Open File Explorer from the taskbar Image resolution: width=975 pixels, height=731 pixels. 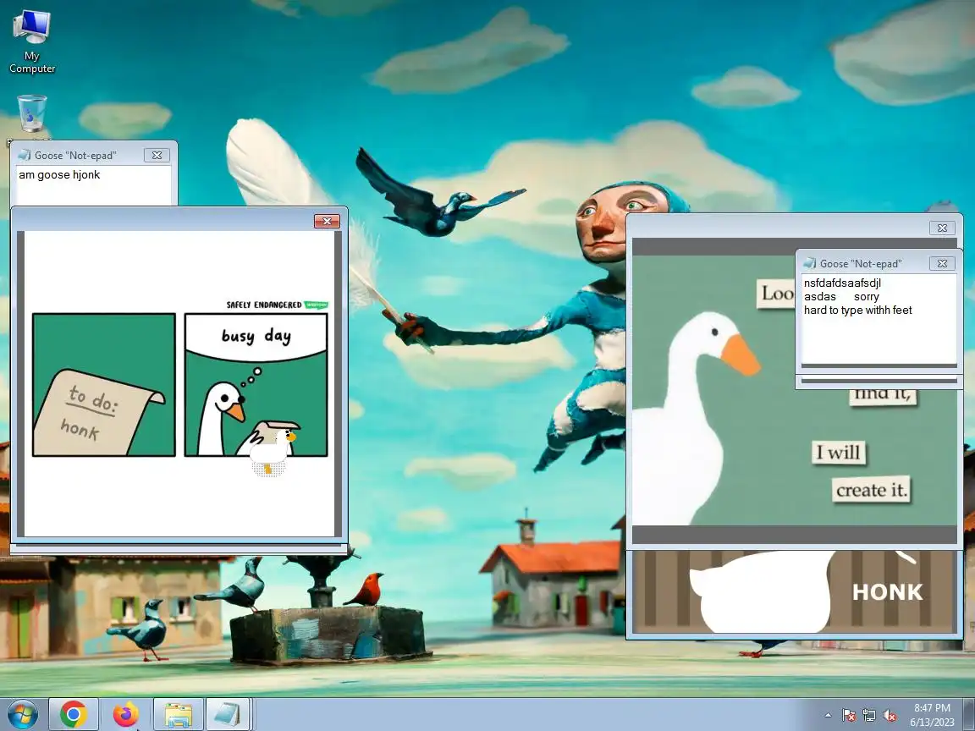[178, 714]
